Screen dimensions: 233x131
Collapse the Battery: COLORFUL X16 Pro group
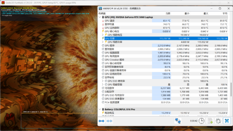click(100, 109)
